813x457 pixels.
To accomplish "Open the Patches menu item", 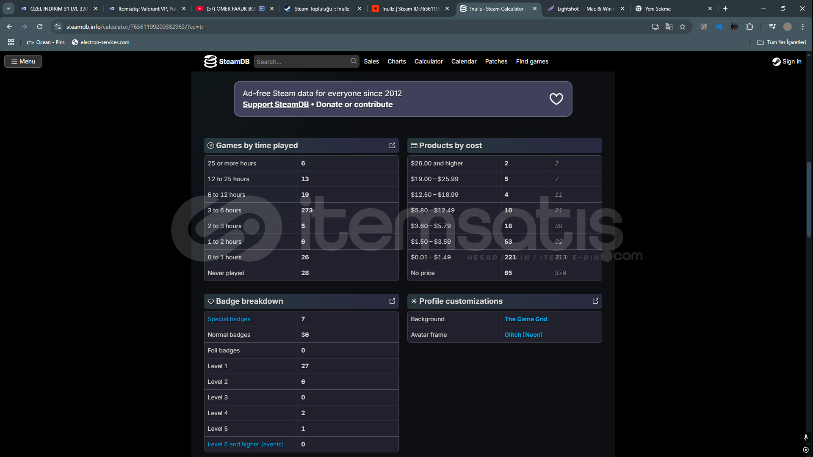I will [496, 61].
